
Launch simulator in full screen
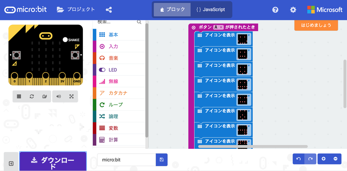(71, 96)
